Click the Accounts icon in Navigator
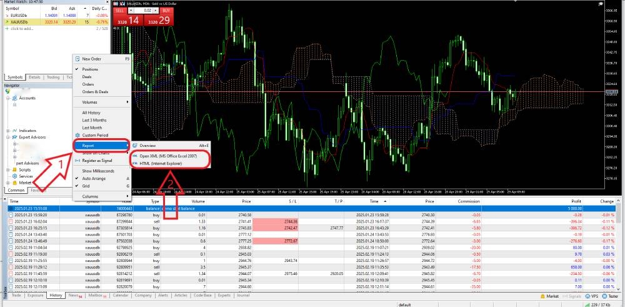Image resolution: width=625 pixels, height=307 pixels. 15,98
